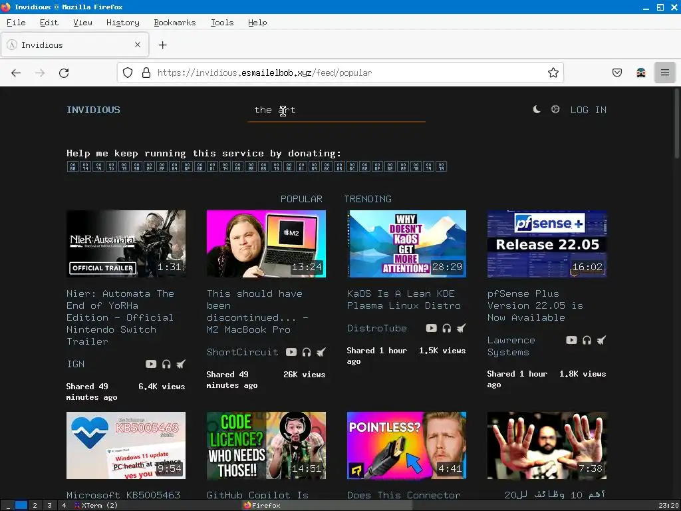Open pfSense Release 22.05 thumbnail

547,244
